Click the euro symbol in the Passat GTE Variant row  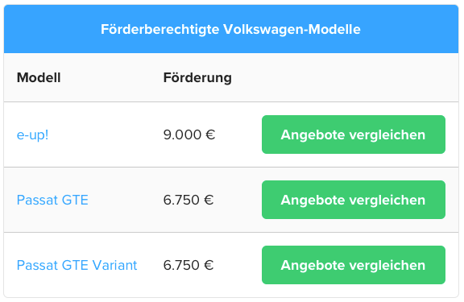209,265
